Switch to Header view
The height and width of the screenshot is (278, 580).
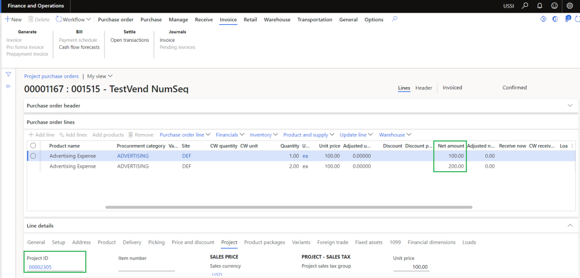(423, 88)
